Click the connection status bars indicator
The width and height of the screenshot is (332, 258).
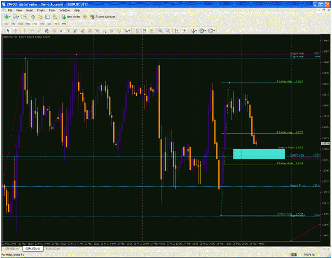[293, 255]
